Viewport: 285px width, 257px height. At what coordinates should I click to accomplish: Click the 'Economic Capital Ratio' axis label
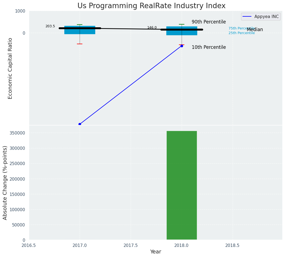[10, 68]
